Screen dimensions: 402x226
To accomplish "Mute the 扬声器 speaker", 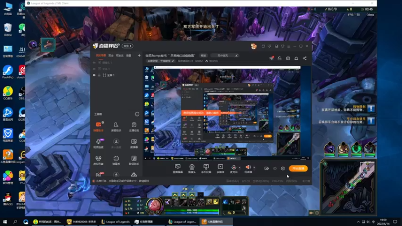I will (x=248, y=169).
